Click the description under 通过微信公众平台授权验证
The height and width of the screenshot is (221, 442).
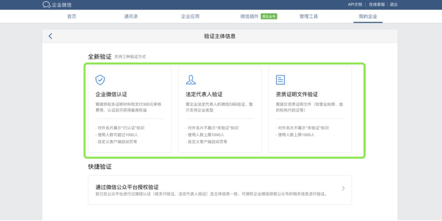212,194
